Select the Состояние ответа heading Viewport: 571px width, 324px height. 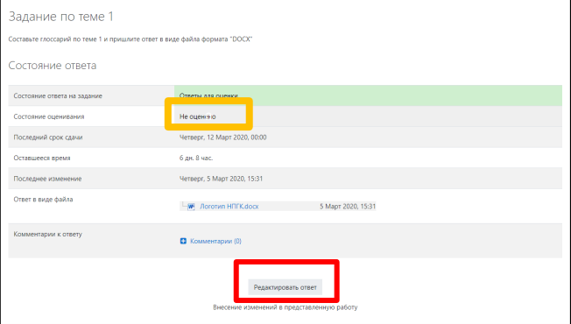(x=53, y=66)
